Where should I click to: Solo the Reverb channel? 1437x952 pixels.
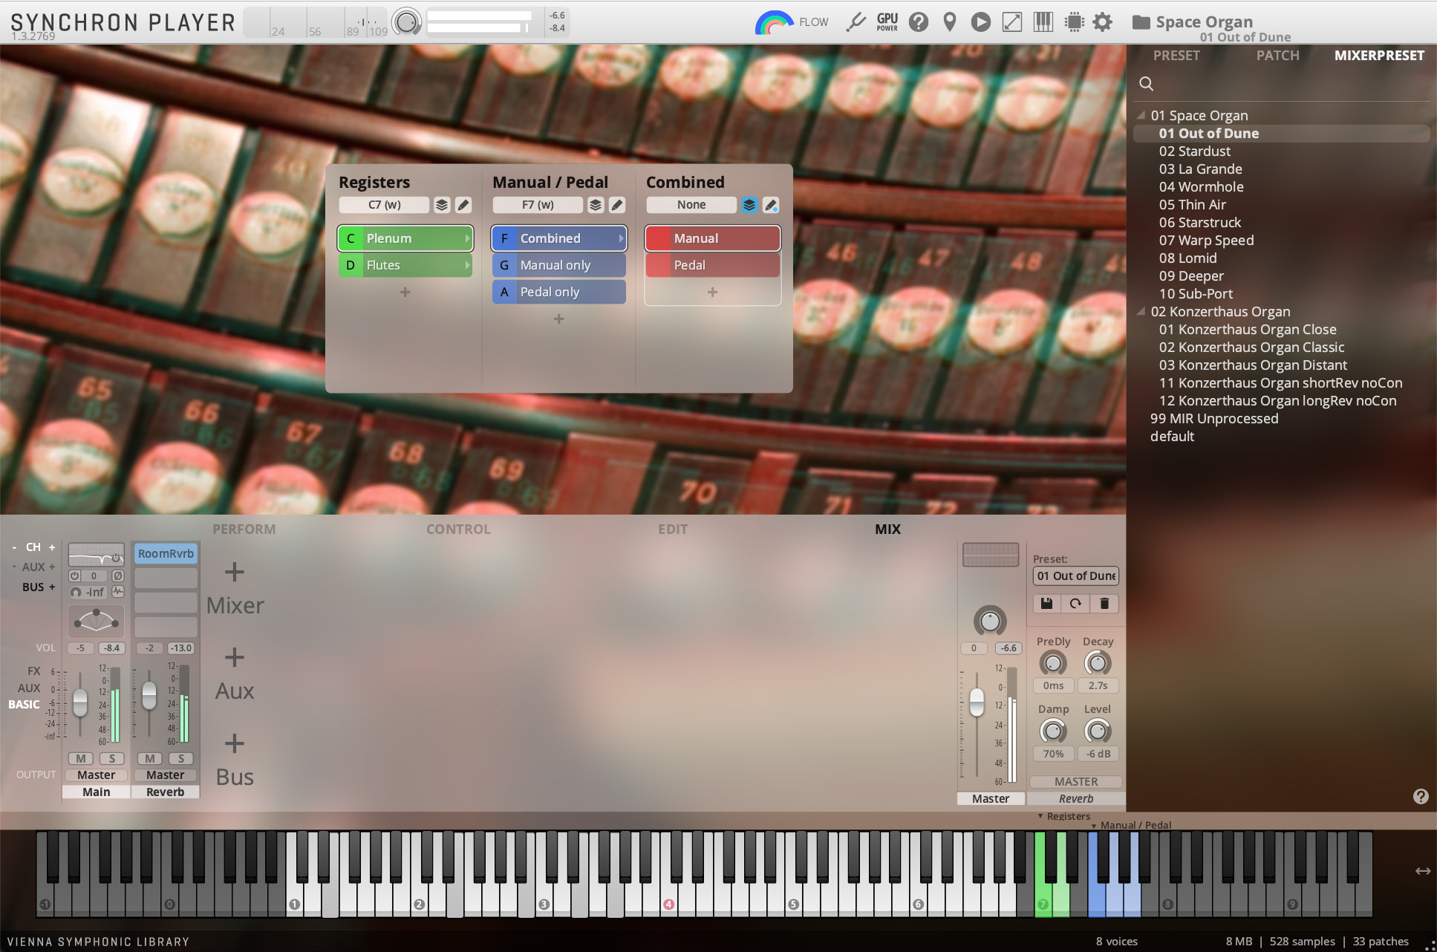click(x=180, y=758)
